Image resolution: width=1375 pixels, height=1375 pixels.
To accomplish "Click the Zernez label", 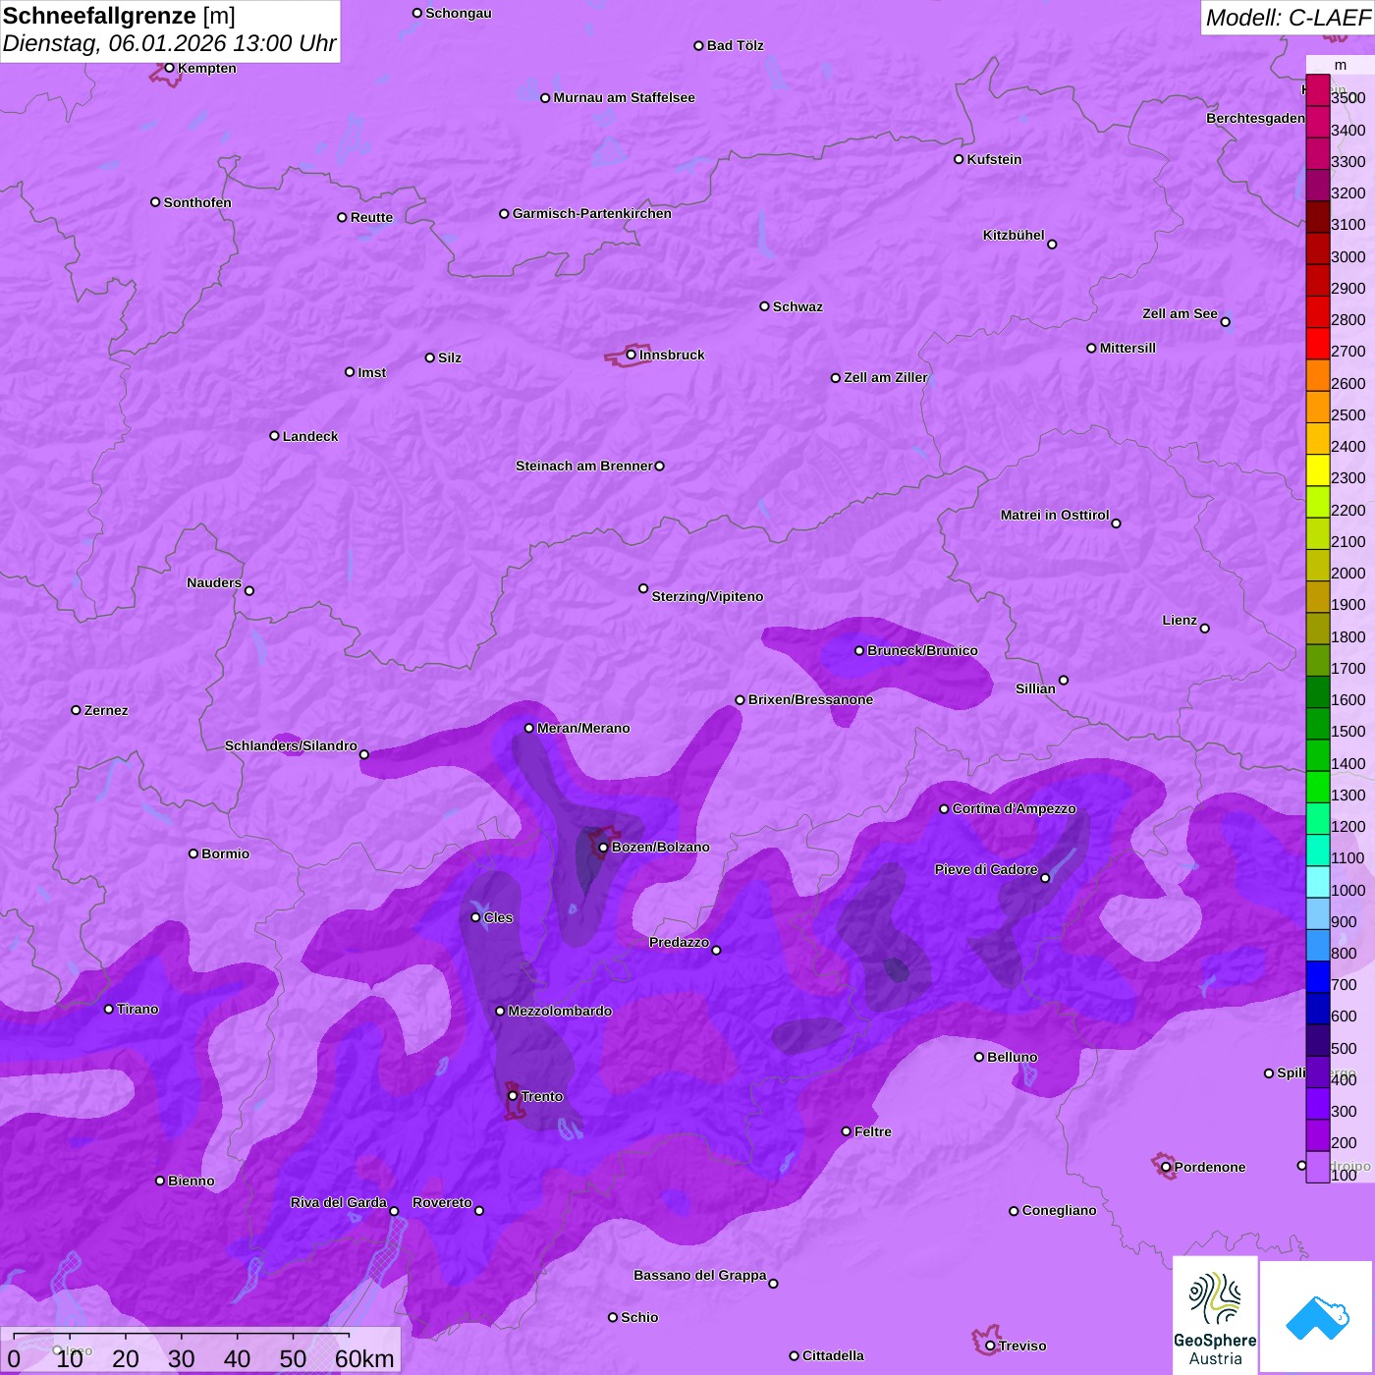I will point(106,710).
